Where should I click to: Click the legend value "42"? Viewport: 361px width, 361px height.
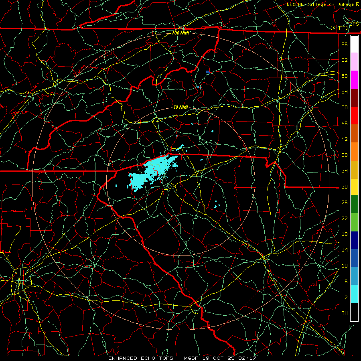click(x=345, y=139)
